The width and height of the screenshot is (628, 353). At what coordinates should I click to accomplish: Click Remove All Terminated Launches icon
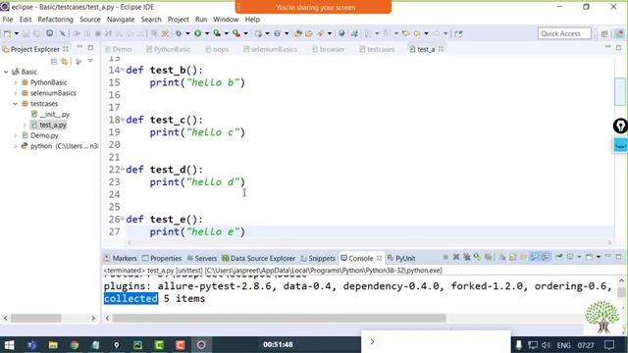pyautogui.click(x=467, y=257)
